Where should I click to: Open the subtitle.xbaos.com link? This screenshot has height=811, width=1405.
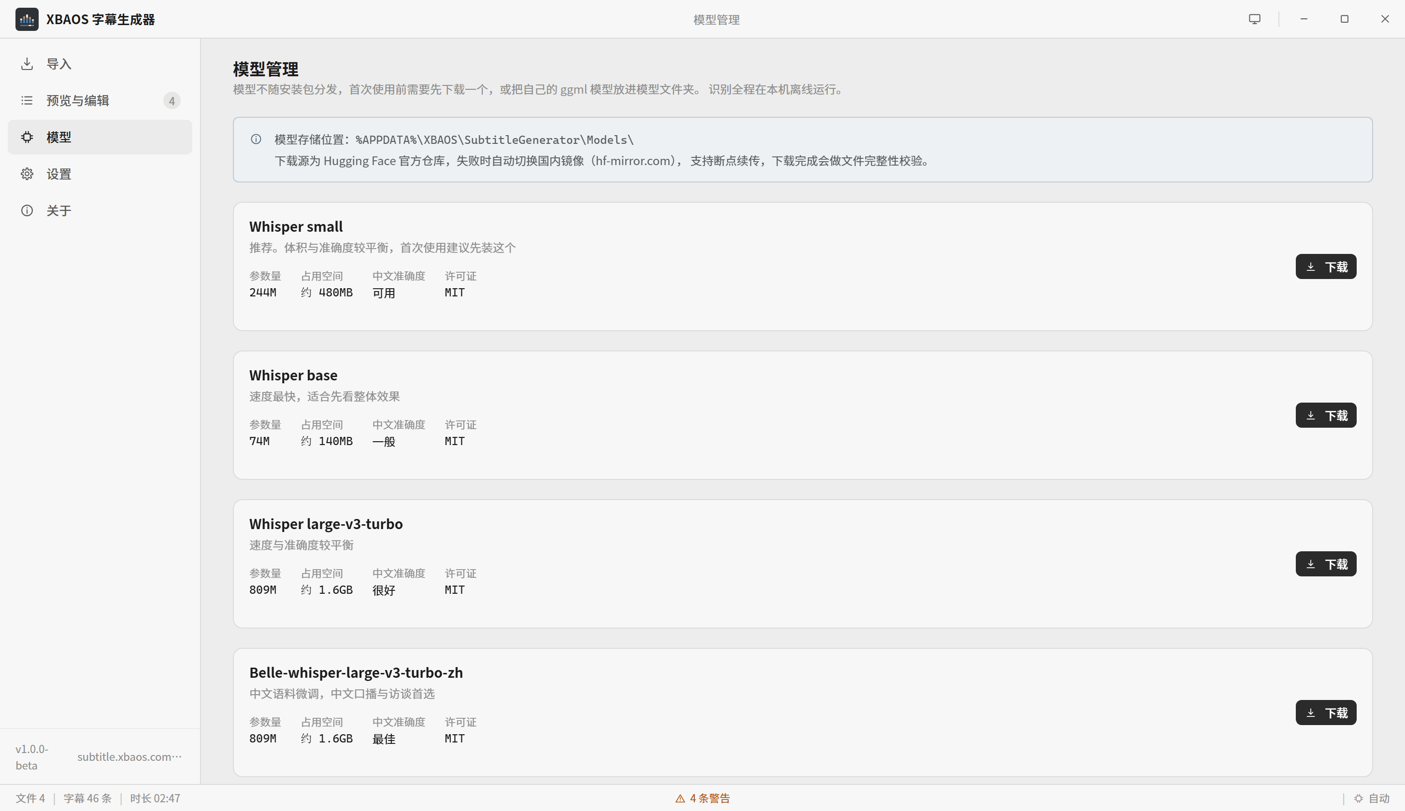[129, 756]
